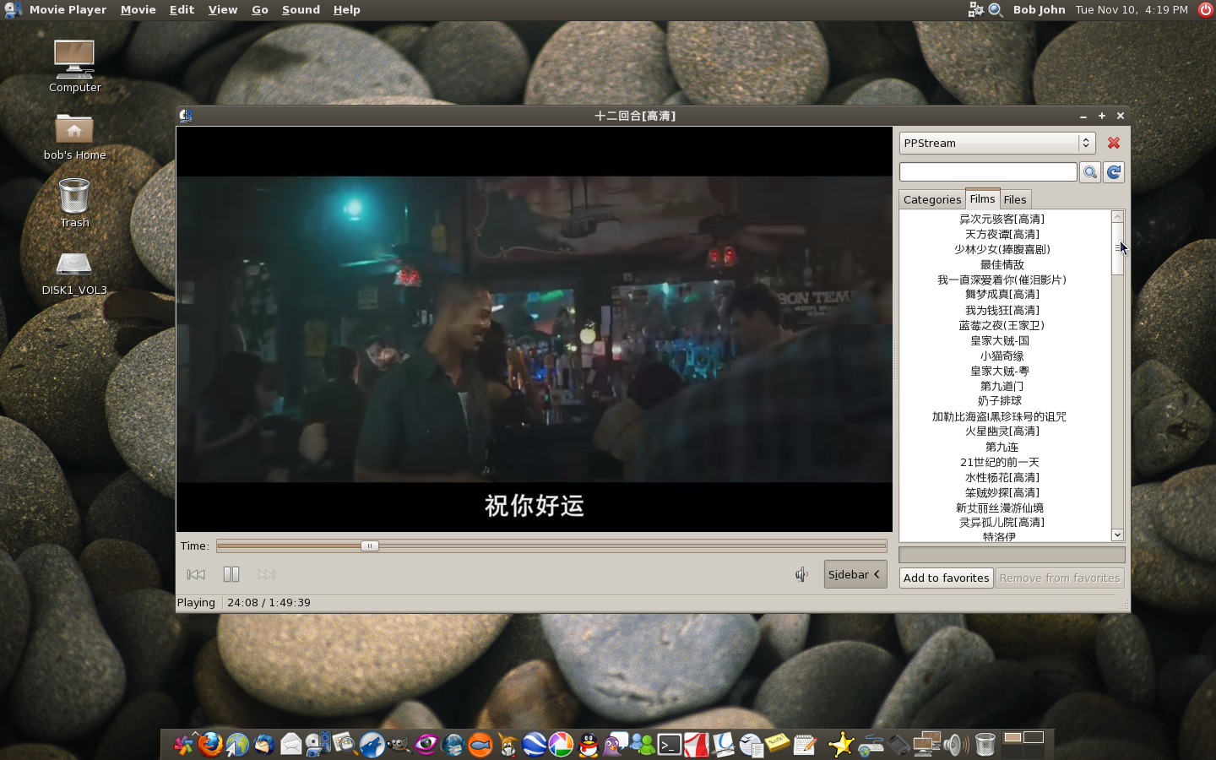This screenshot has width=1216, height=760.
Task: Open the Computer desktop icon
Action: click(x=74, y=66)
